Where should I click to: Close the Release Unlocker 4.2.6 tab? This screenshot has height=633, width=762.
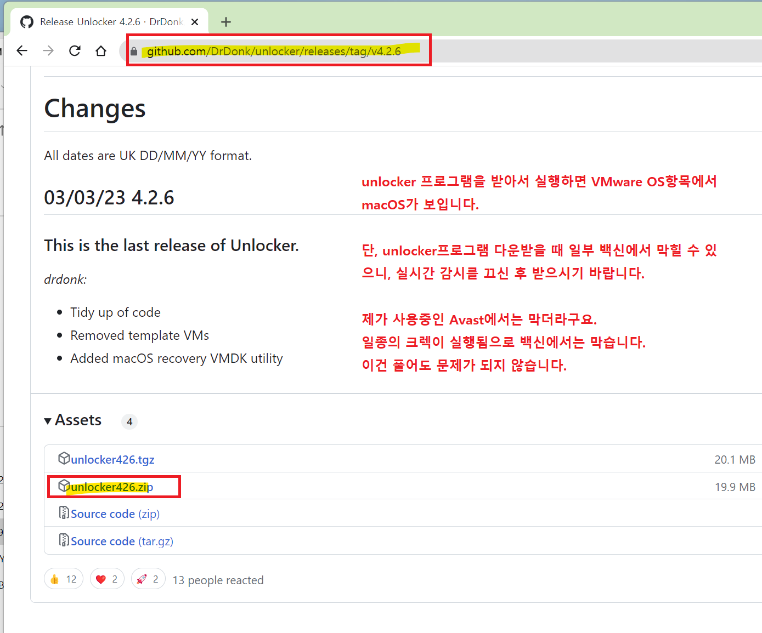point(195,22)
